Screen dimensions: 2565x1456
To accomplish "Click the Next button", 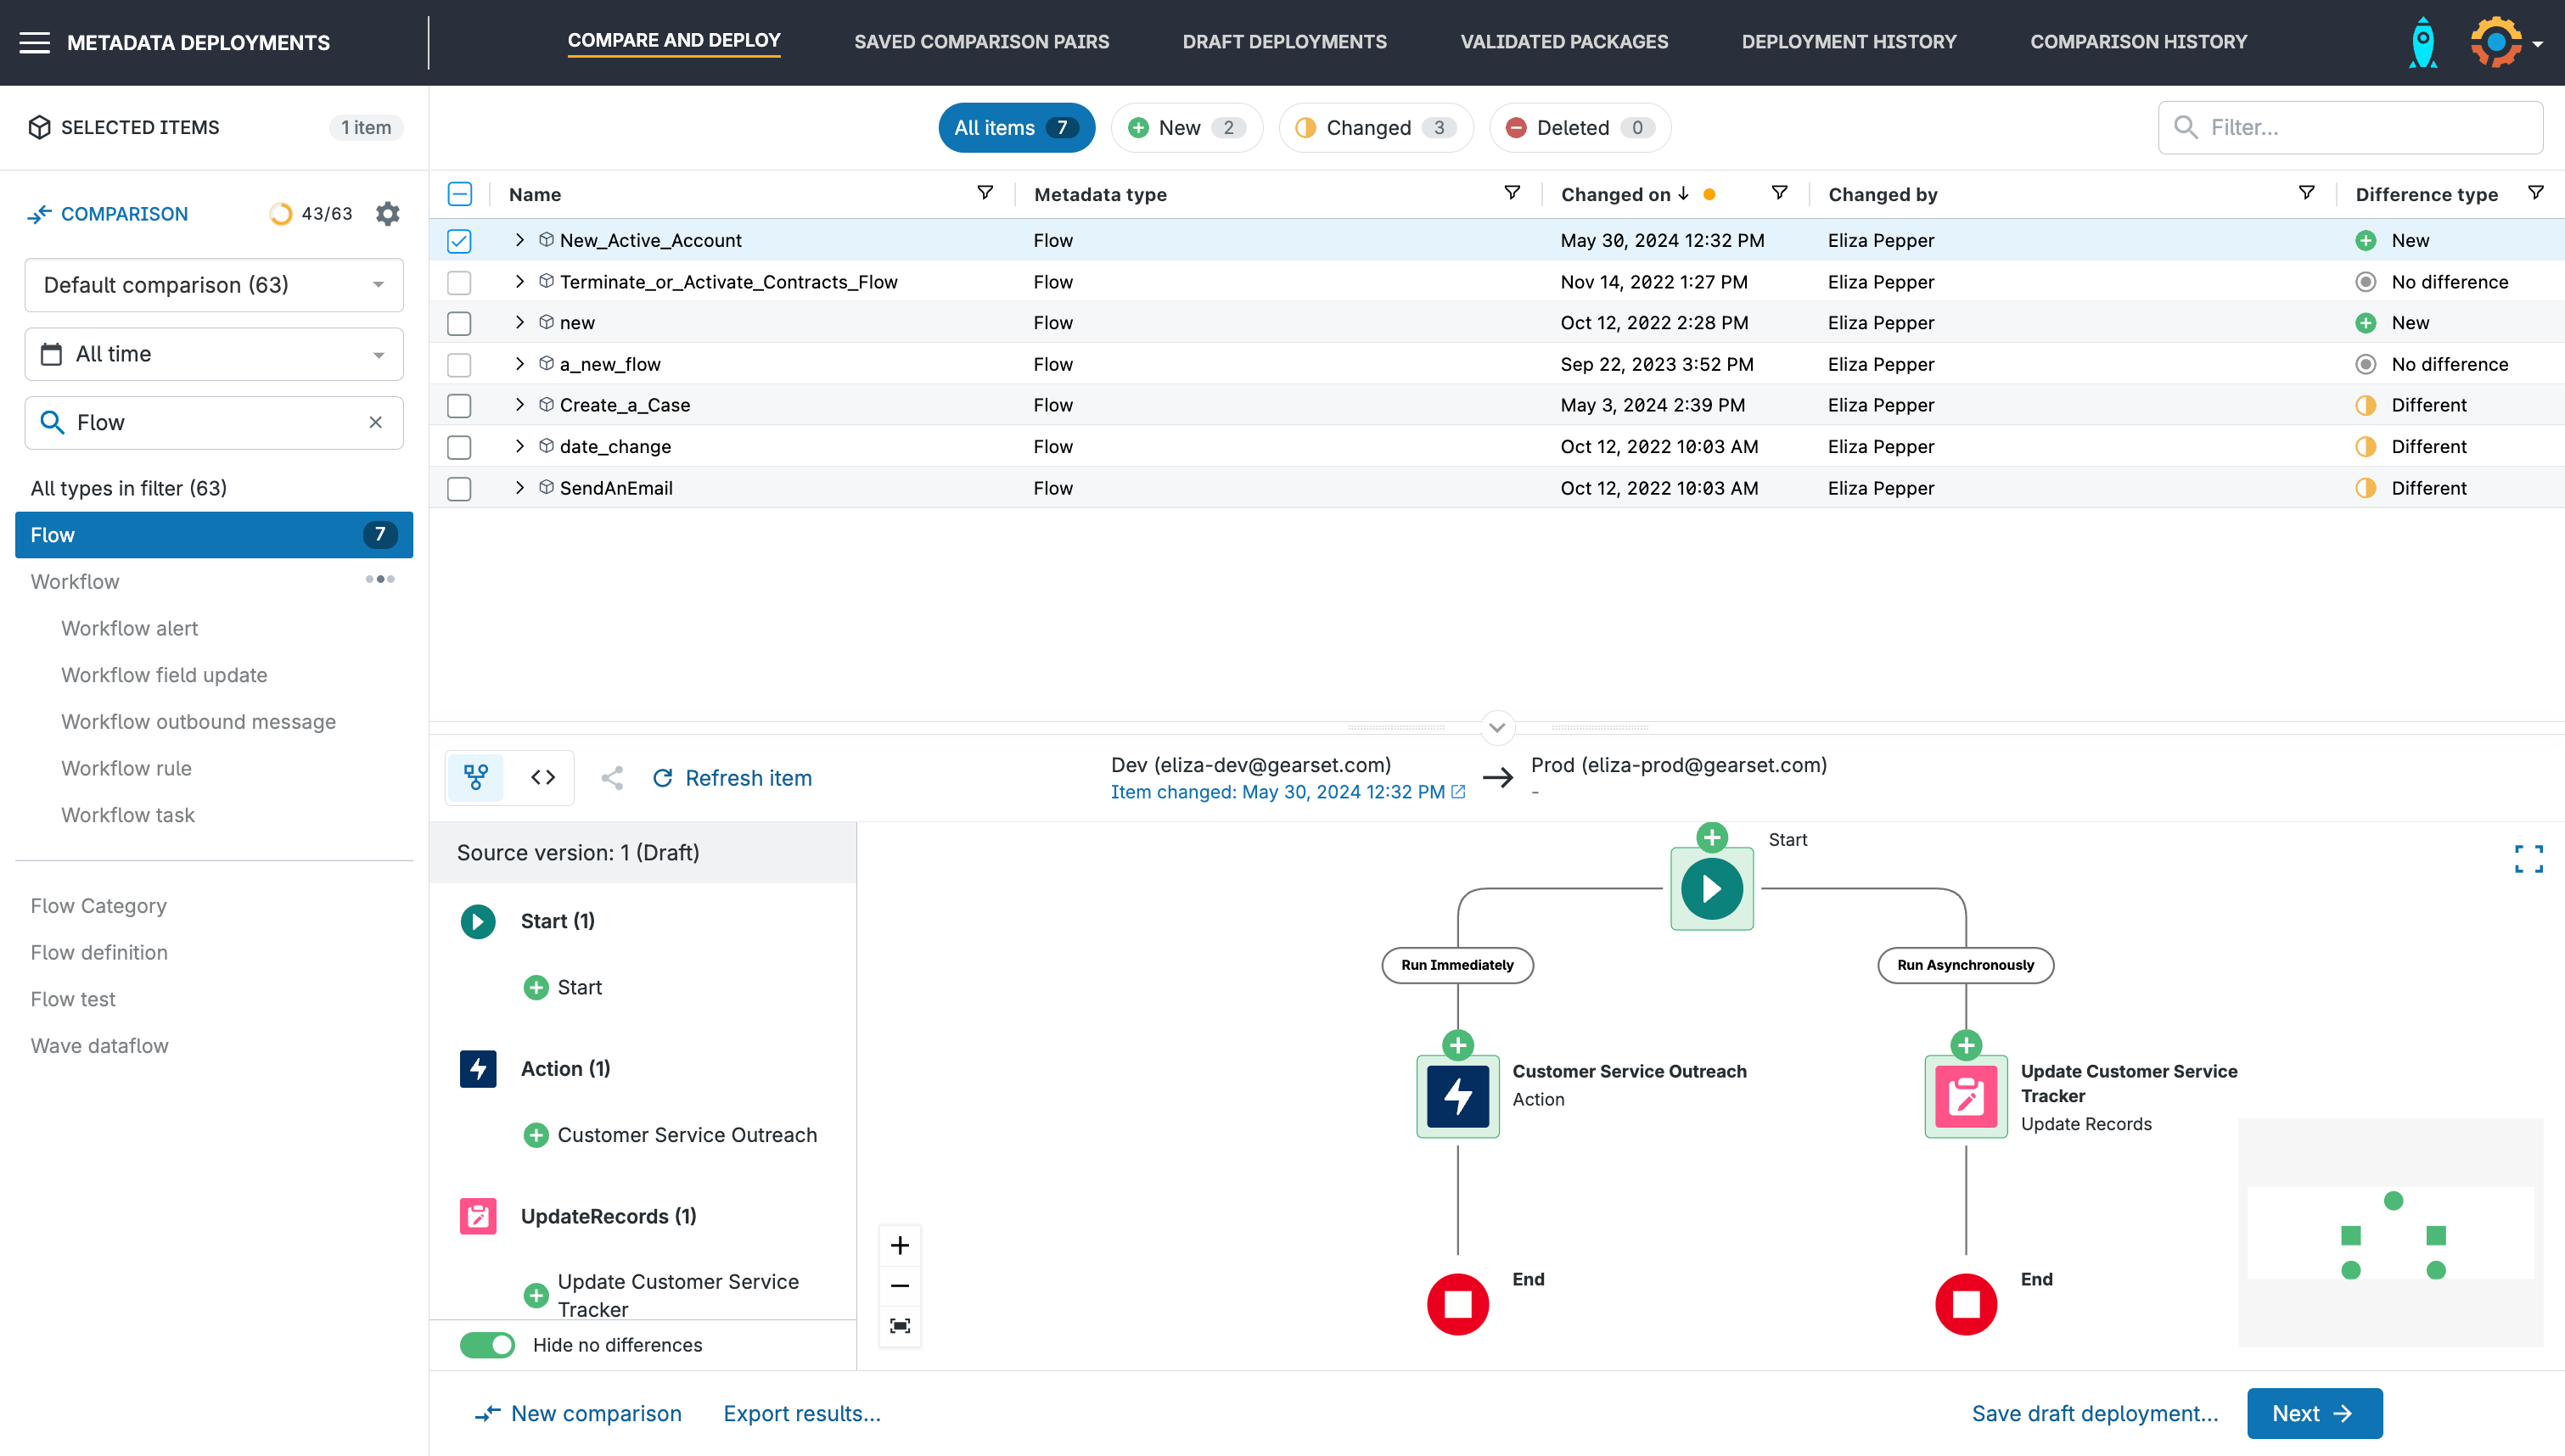I will pyautogui.click(x=2313, y=1413).
